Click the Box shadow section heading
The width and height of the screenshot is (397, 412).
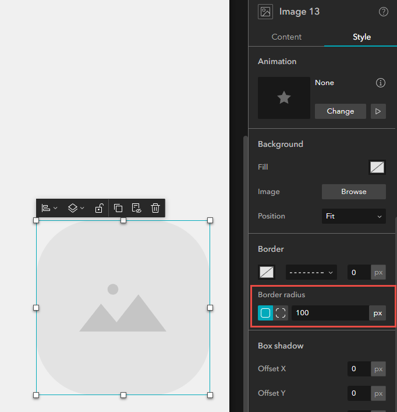(281, 346)
